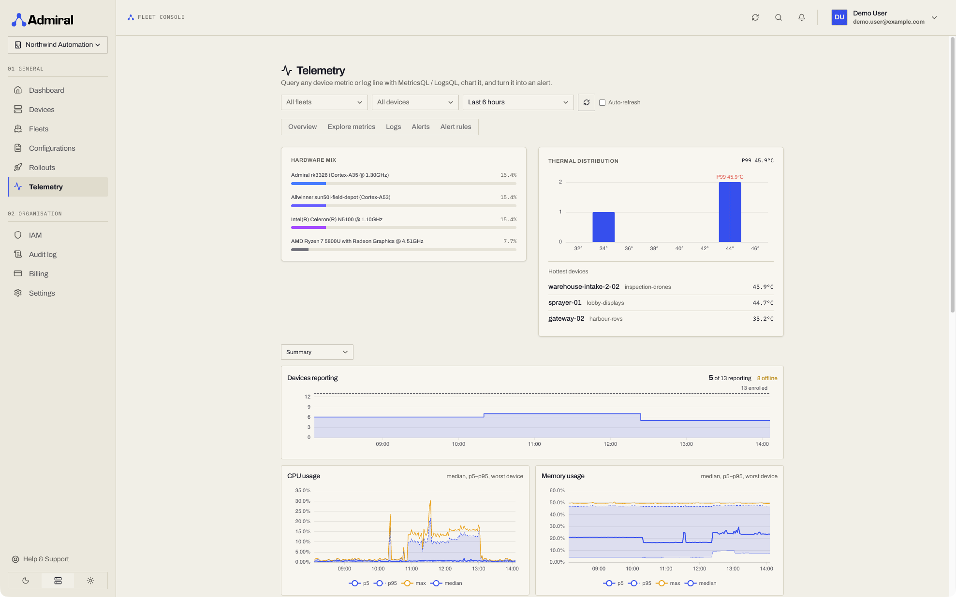Open device warehouse-intake-2-02
The width and height of the screenshot is (956, 597).
coord(584,286)
